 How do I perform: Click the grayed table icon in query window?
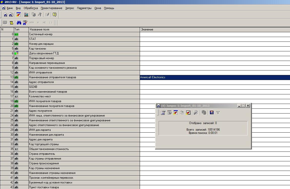(169, 113)
